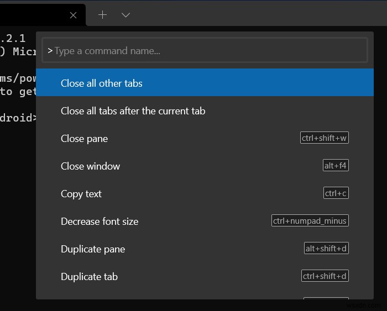The width and height of the screenshot is (387, 311).
Task: Choose Close all tabs after current tab
Action: pyautogui.click(x=133, y=111)
